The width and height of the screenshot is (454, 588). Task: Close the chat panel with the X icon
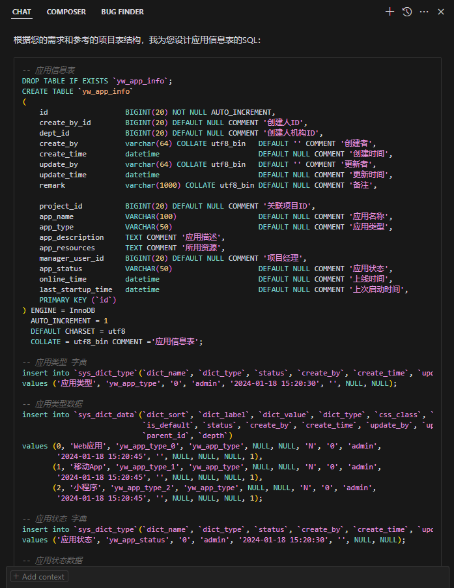click(442, 12)
